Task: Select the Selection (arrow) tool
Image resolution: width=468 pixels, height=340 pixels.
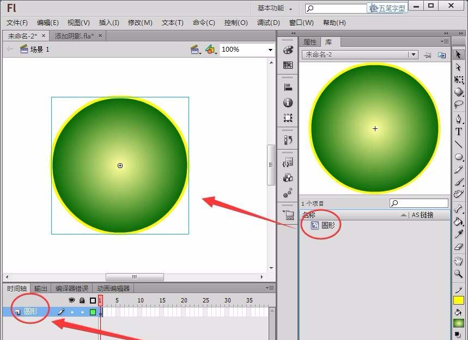Action: coord(458,54)
